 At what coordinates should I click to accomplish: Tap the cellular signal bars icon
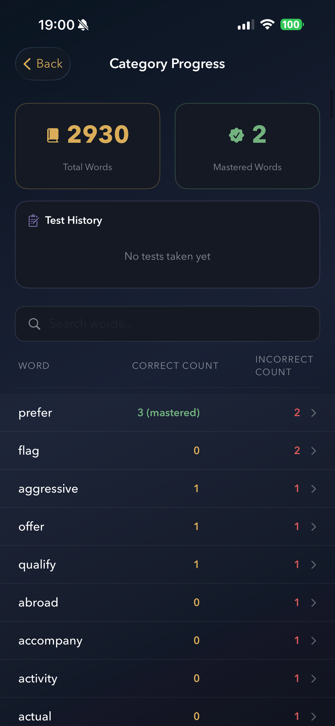[x=246, y=25]
